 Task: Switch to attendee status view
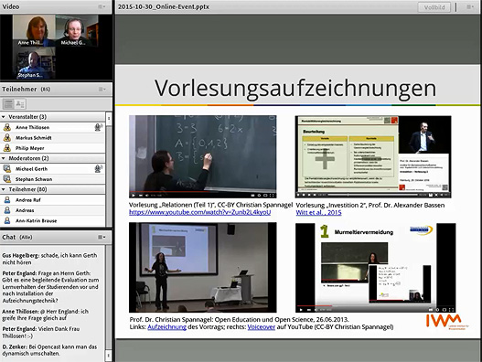(20, 104)
